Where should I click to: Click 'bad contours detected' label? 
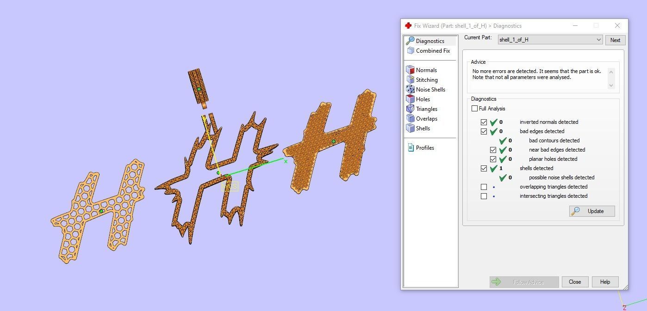(x=554, y=140)
